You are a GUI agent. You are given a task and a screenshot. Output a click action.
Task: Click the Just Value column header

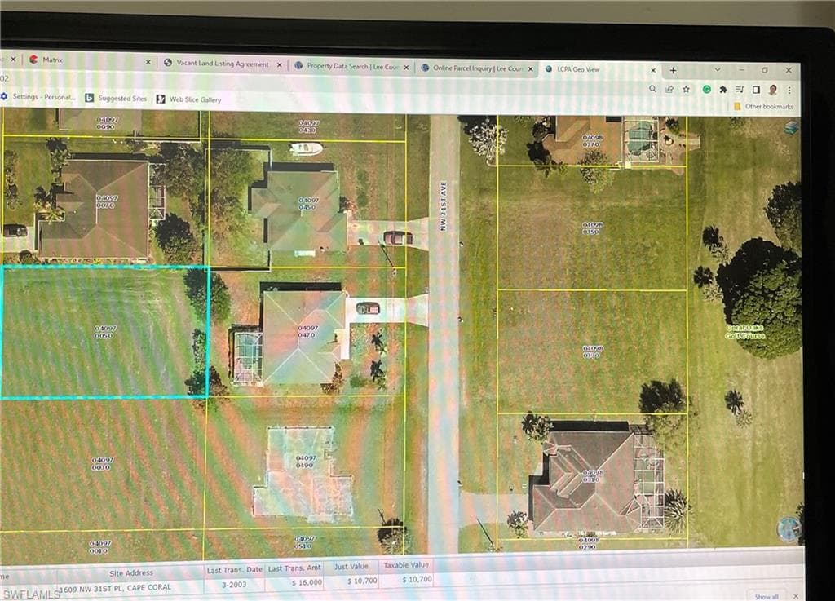tap(351, 567)
